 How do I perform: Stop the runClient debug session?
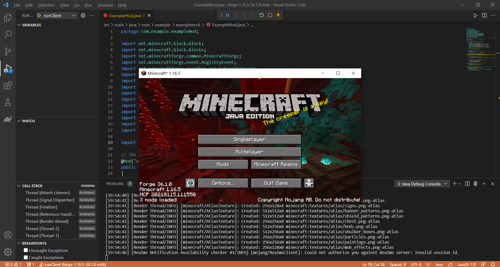click(270, 15)
